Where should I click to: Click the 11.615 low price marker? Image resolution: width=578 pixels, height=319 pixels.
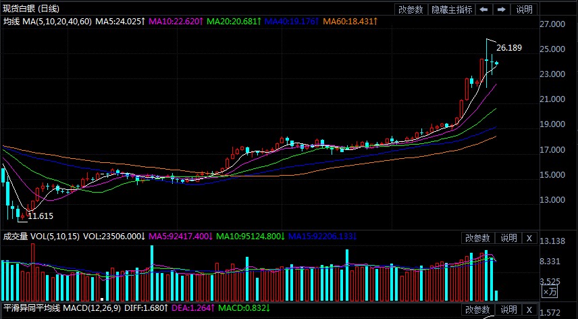point(40,216)
